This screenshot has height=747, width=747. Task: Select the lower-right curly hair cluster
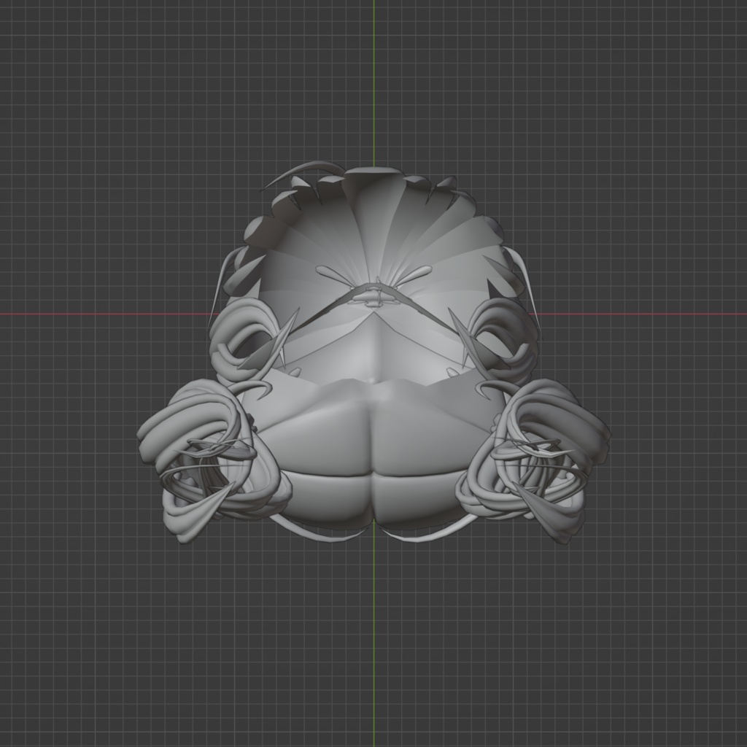(x=533, y=461)
